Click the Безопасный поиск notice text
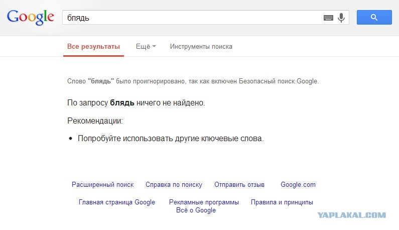This screenshot has height=230, width=399. click(x=193, y=81)
